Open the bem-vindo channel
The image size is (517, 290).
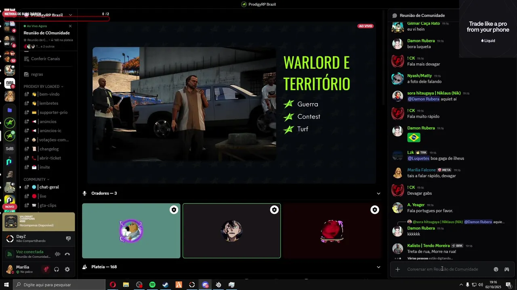click(x=48, y=94)
